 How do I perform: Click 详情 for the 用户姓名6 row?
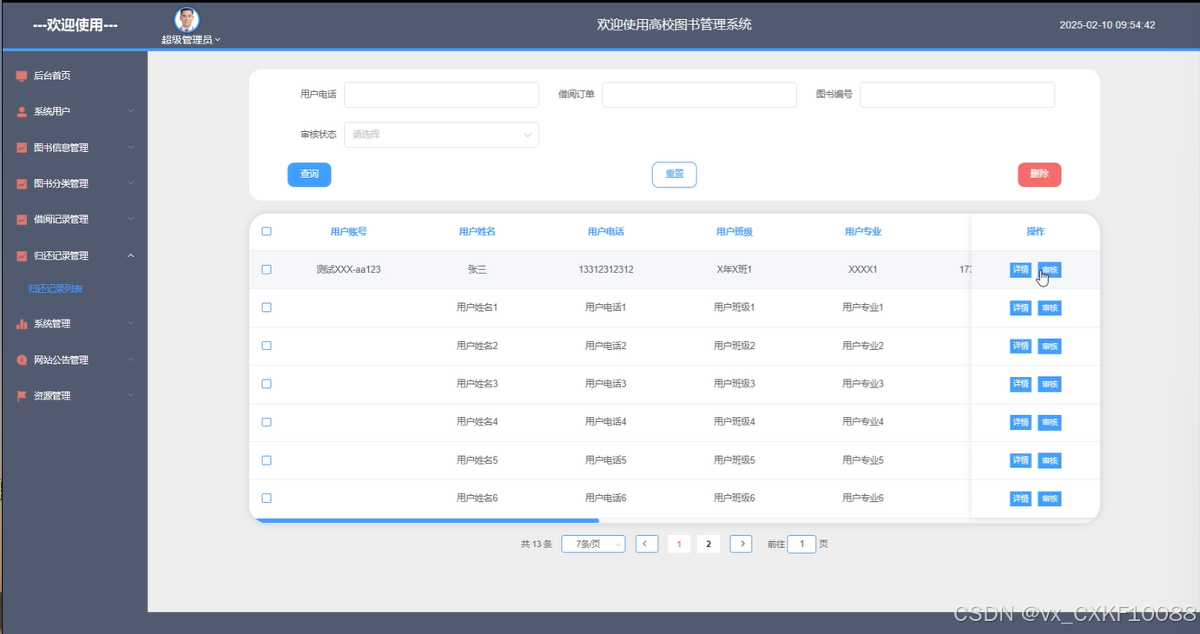(x=1020, y=499)
